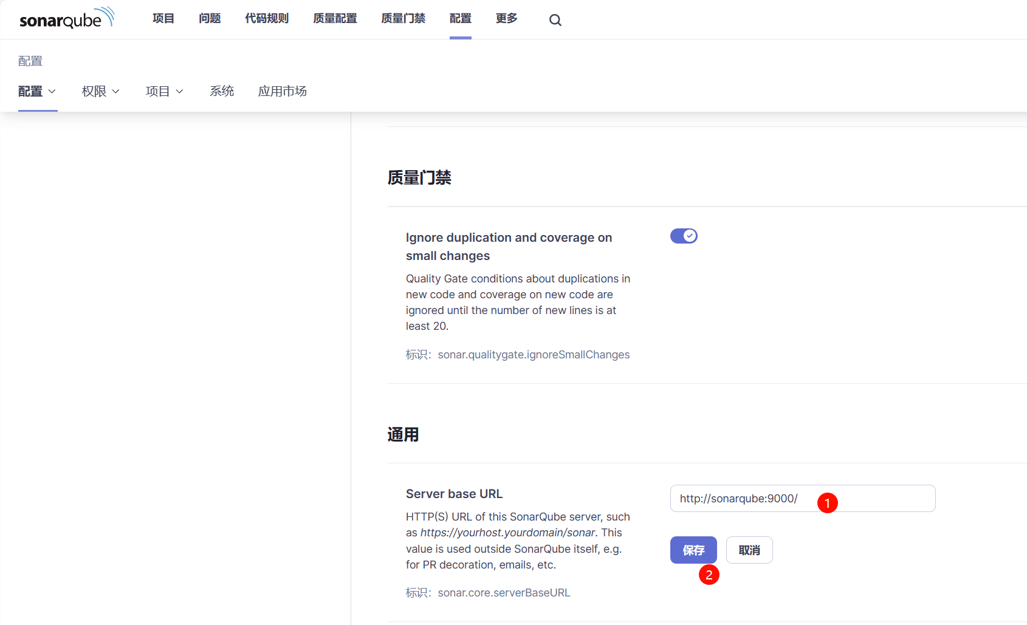
Task: Expand the 配置 submenu dropdown
Action: 37,91
